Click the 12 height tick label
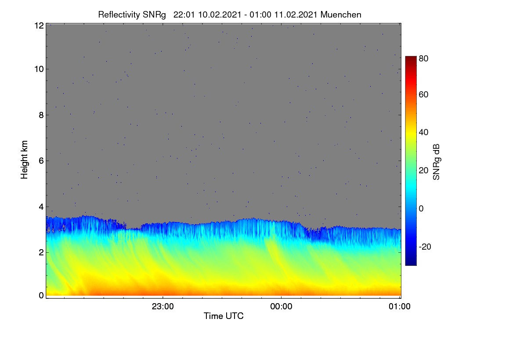 [39, 26]
